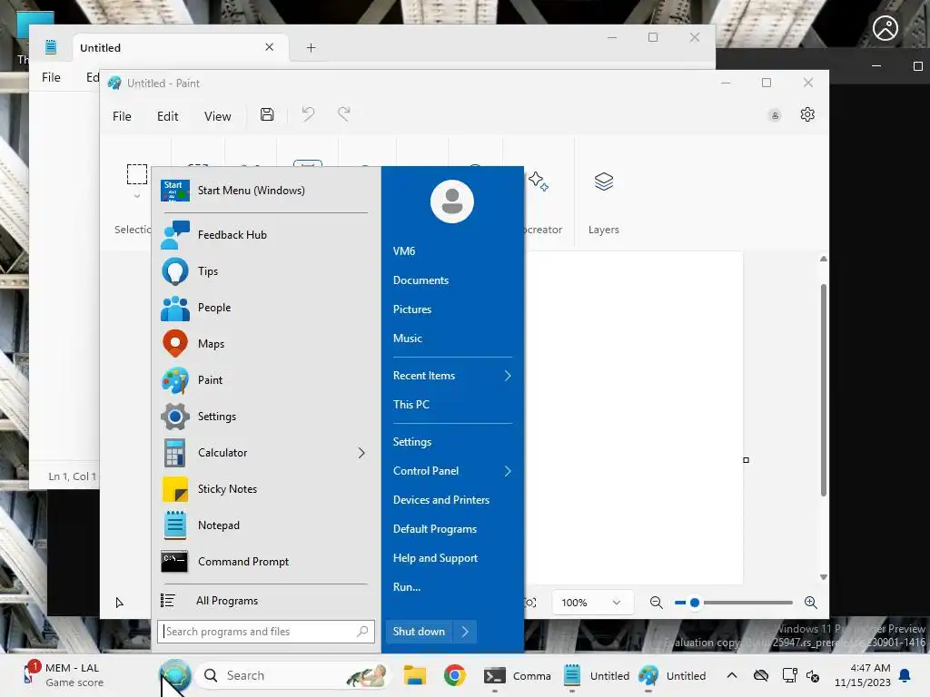930x697 pixels.
Task: Open Documents from the start menu
Action: point(420,280)
